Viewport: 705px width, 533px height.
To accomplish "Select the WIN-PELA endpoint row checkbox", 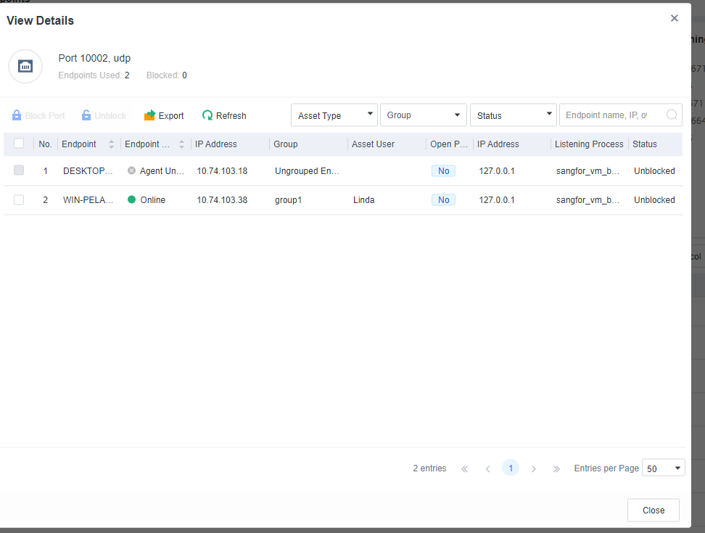I will click(19, 200).
